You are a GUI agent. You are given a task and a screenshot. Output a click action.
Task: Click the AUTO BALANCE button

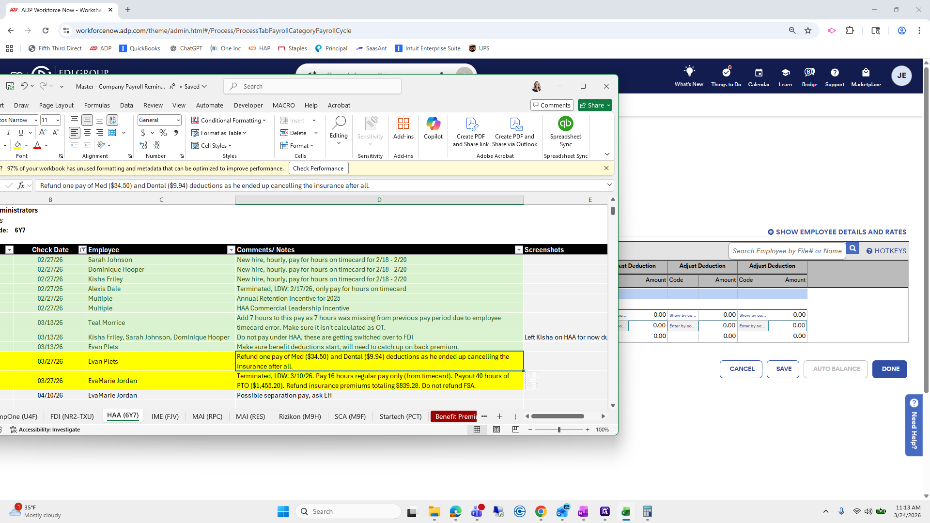pyautogui.click(x=836, y=369)
